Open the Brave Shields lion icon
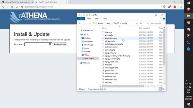Viewport: 193px width, 108px height. (x=164, y=7)
